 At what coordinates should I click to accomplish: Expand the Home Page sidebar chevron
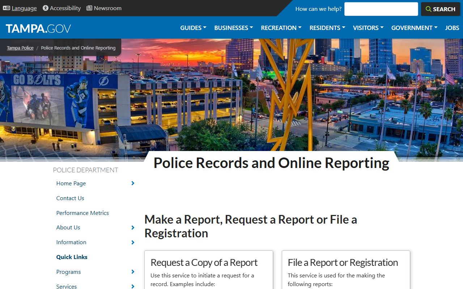pyautogui.click(x=133, y=184)
